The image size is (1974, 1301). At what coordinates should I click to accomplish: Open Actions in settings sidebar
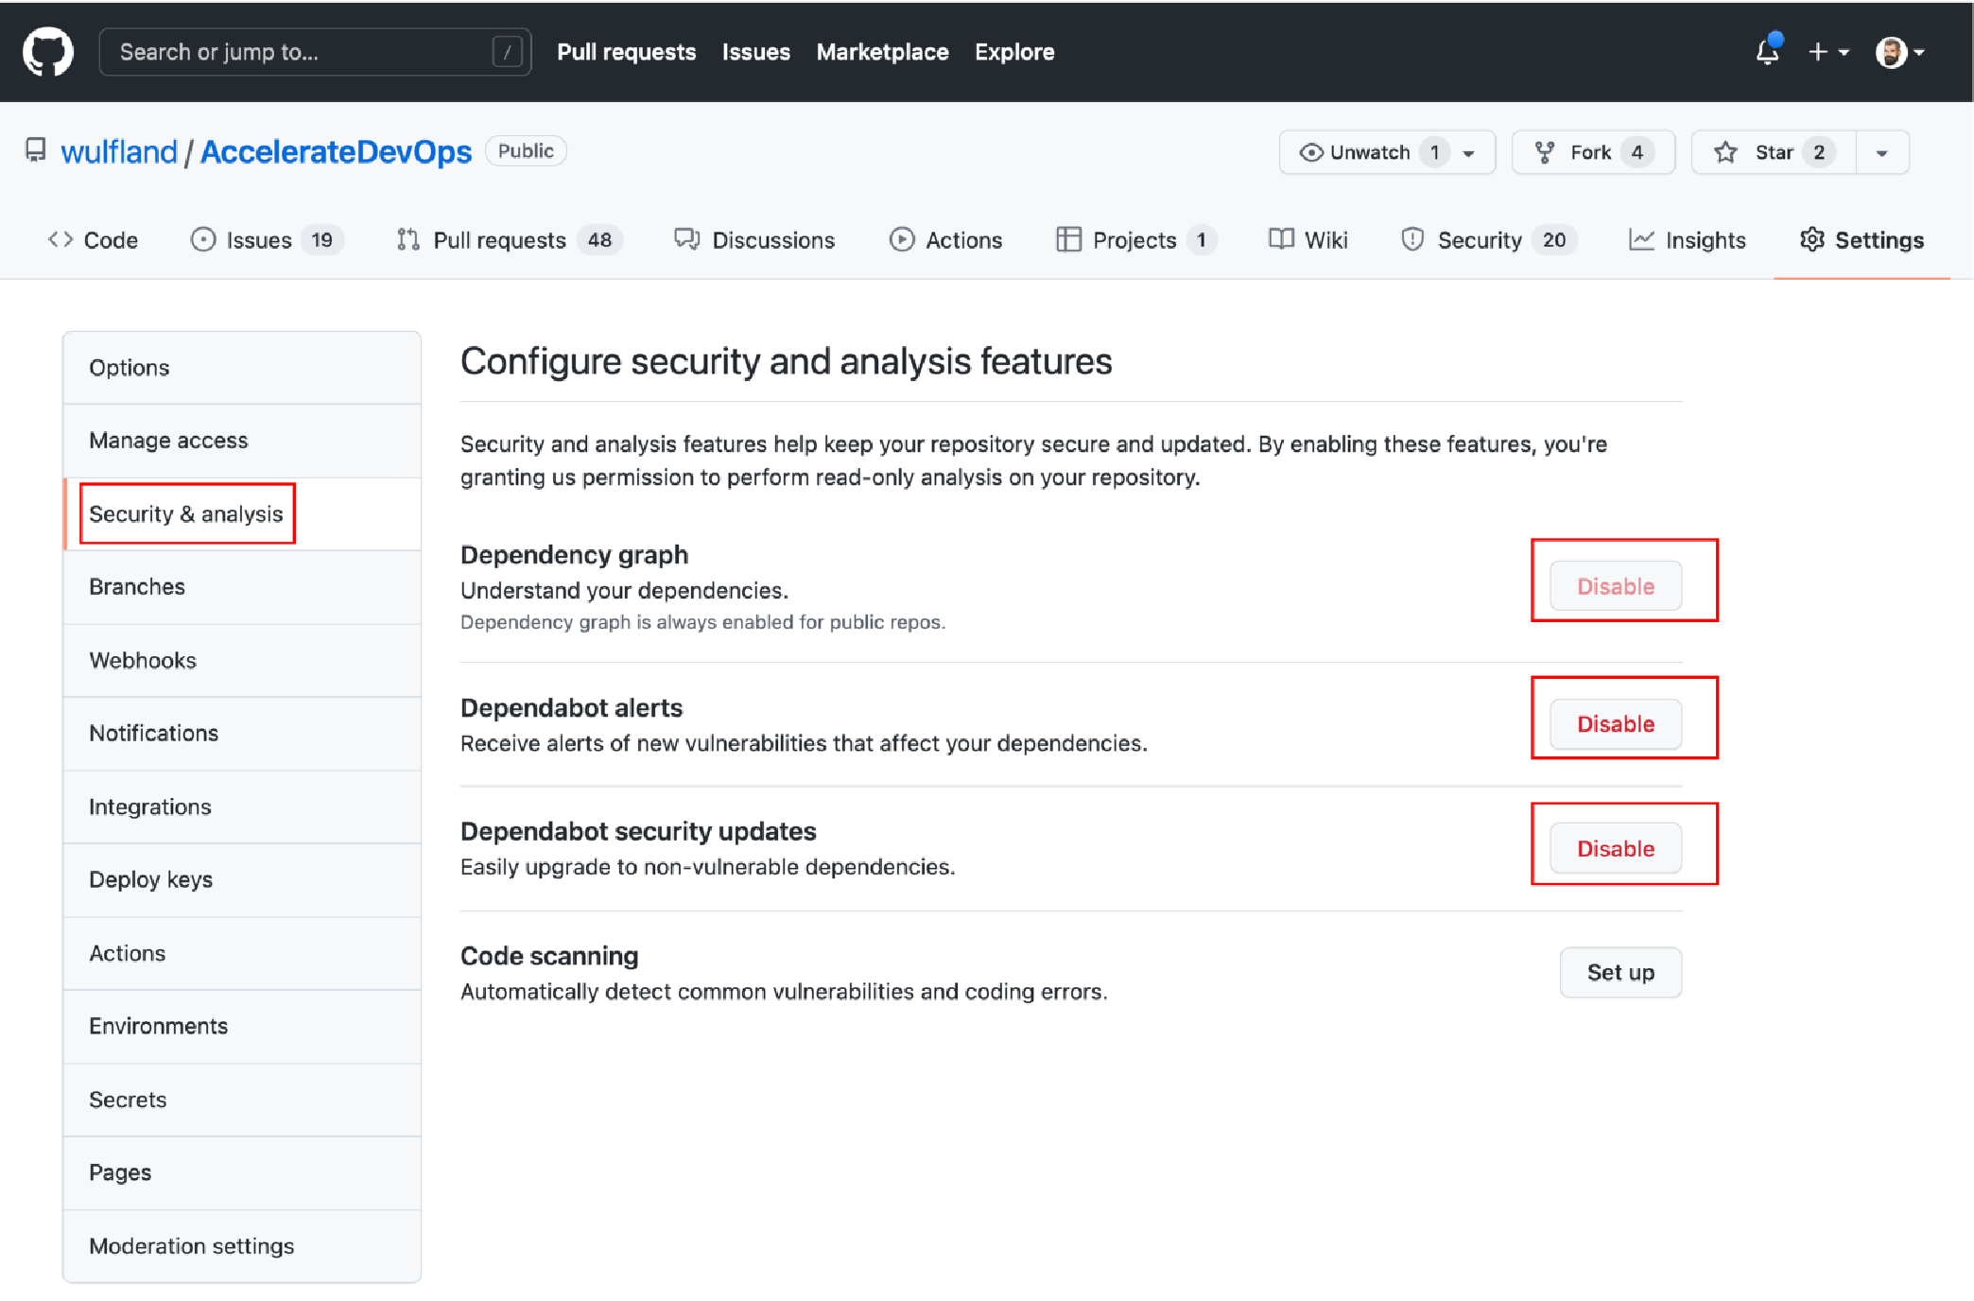click(x=242, y=953)
